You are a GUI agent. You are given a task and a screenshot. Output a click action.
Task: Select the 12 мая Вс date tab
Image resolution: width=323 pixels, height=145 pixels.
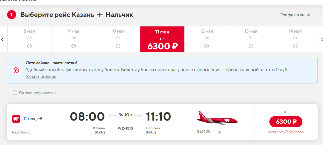207,39
